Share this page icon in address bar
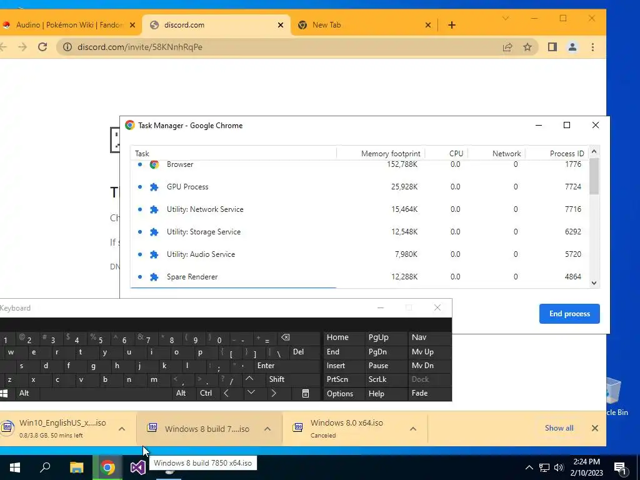Image resolution: width=640 pixels, height=480 pixels. (507, 47)
